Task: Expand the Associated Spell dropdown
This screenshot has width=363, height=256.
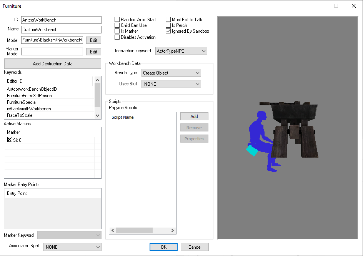Action: tap(72, 247)
